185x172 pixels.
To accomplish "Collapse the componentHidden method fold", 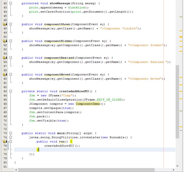I will point(11,41).
